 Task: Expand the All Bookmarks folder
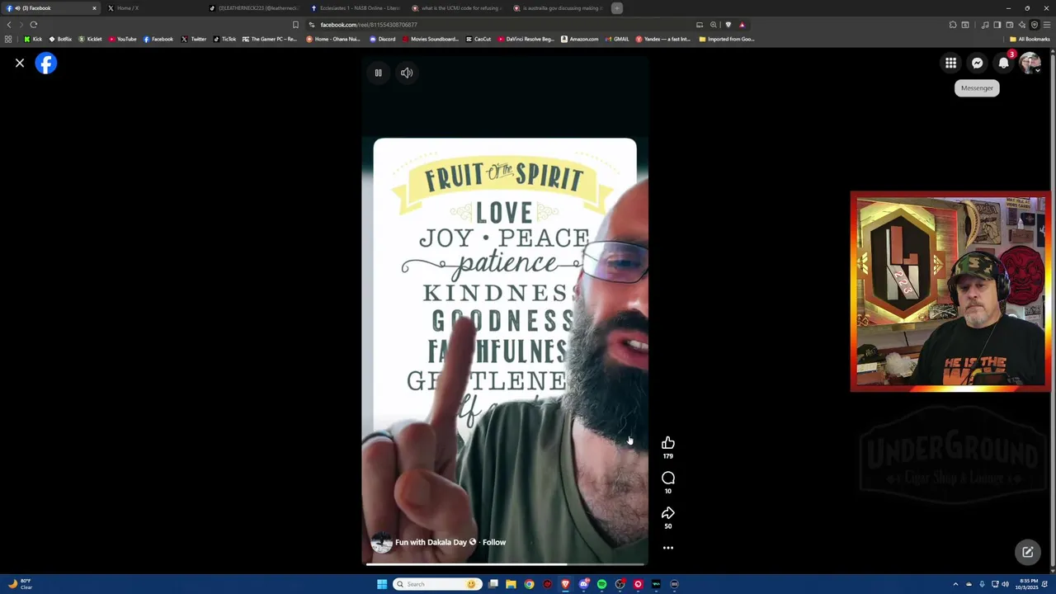(1030, 39)
